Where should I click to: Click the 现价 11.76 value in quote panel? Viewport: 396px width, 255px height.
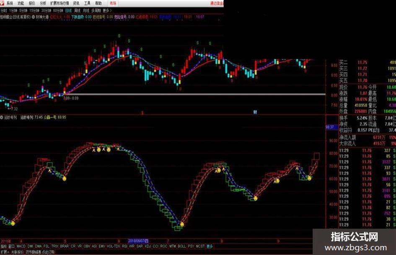click(x=362, y=87)
